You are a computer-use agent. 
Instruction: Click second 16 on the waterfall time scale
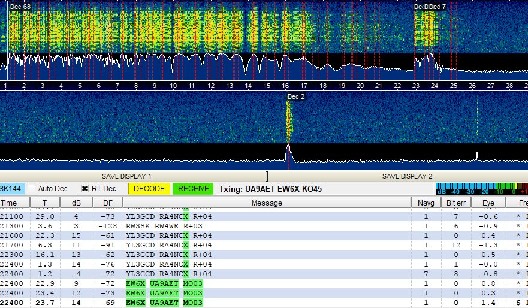(x=285, y=86)
